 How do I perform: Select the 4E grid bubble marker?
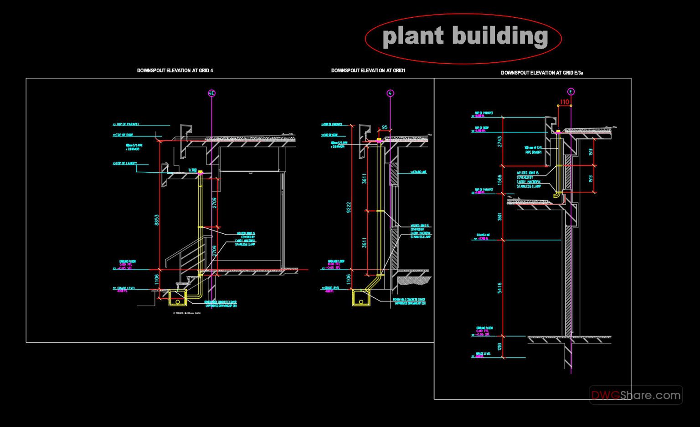point(211,92)
